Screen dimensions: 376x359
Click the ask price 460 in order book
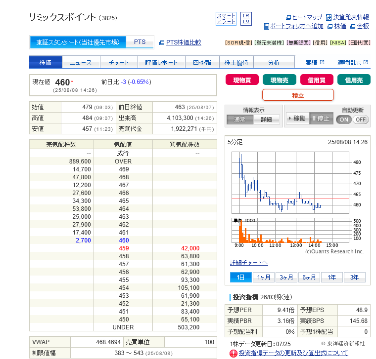tap(124, 240)
